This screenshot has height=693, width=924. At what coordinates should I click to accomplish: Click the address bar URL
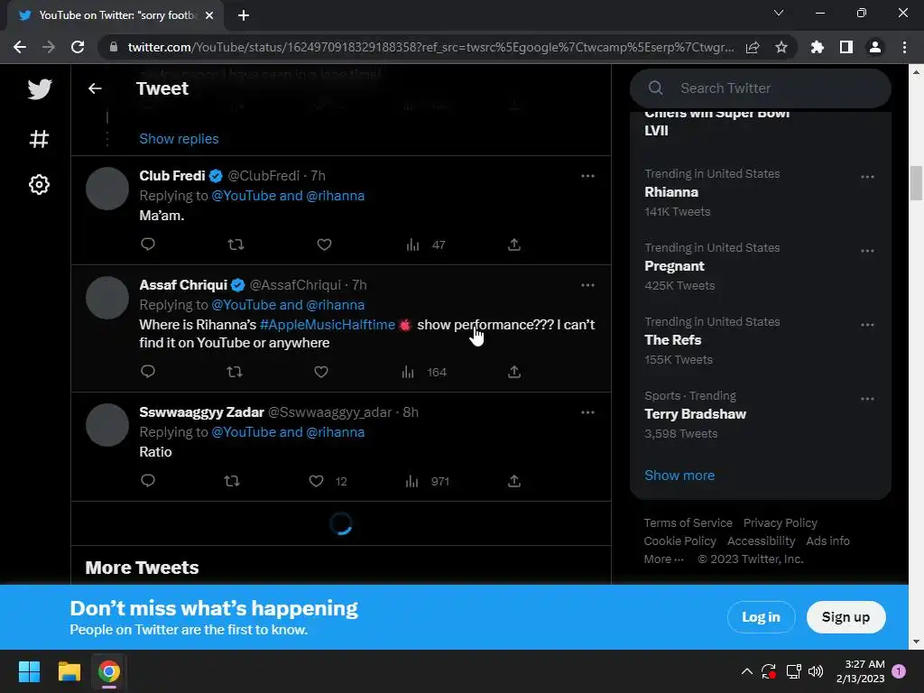[x=430, y=47]
